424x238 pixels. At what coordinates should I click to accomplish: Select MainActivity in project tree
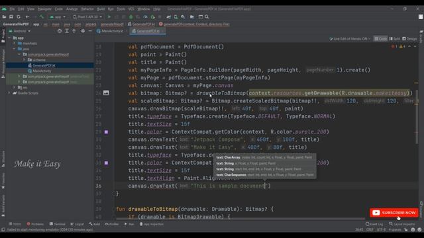[42, 71]
